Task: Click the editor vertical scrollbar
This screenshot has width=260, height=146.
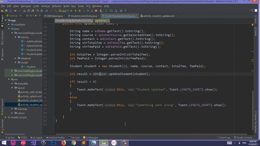Action: 253,111
